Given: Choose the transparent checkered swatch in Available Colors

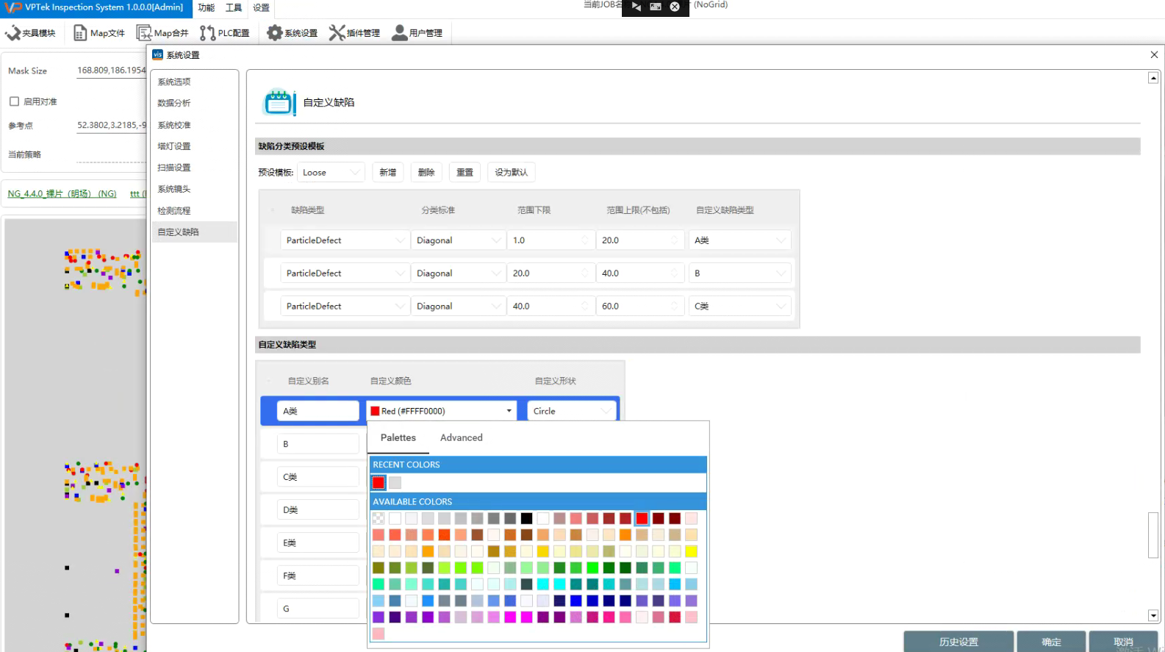Looking at the screenshot, I should pos(379,519).
